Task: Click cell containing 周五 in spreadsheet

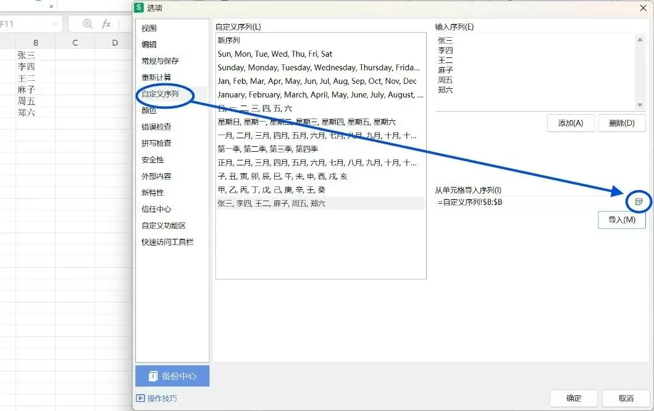Action: 35,101
